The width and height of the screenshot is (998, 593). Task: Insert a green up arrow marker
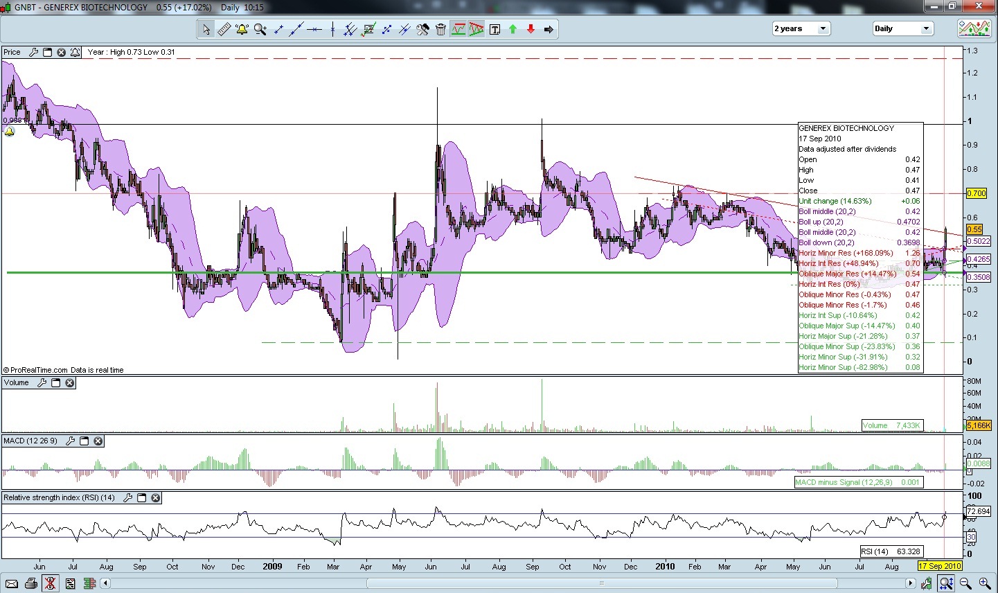pyautogui.click(x=513, y=29)
